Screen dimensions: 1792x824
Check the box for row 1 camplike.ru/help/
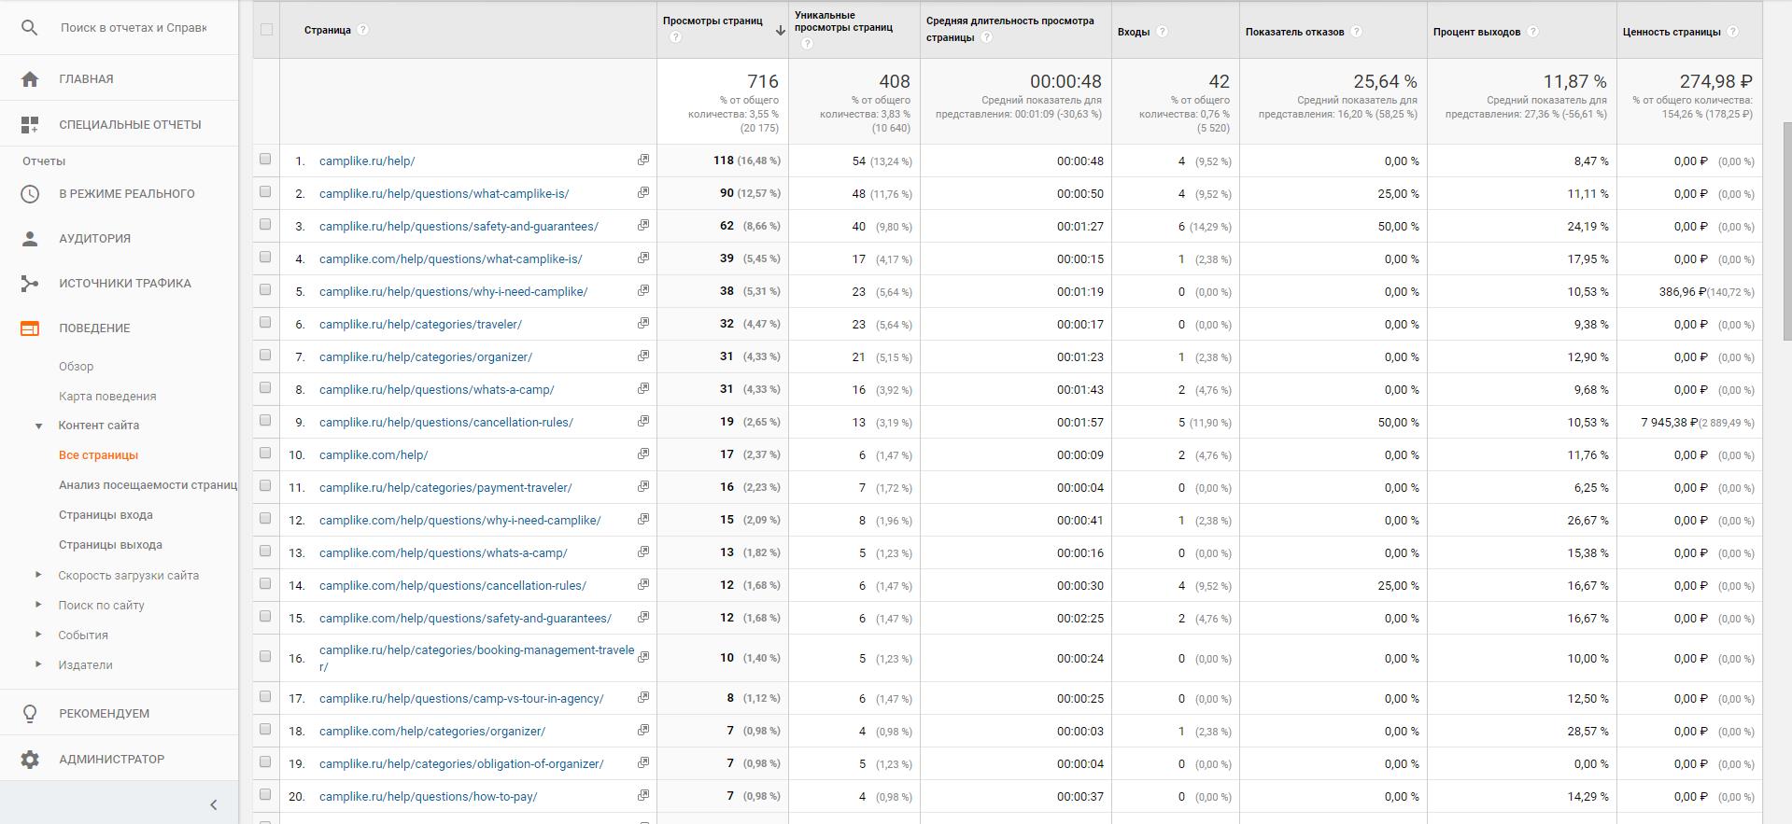[266, 160]
